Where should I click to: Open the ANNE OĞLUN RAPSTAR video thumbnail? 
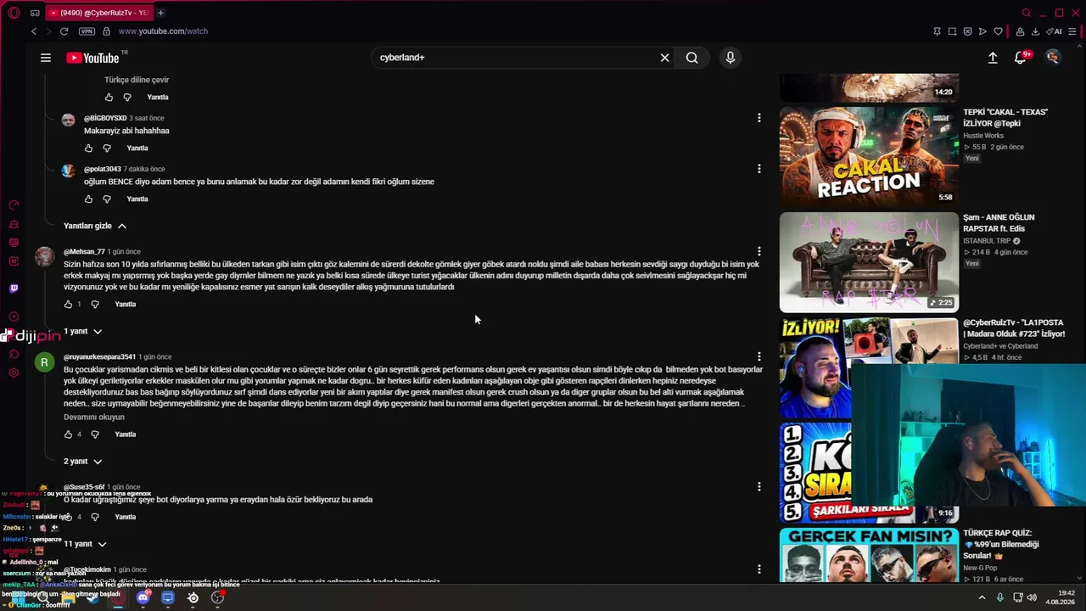tap(869, 262)
